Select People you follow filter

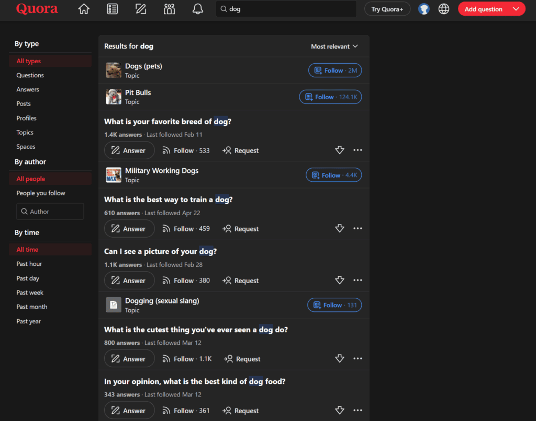(50, 193)
